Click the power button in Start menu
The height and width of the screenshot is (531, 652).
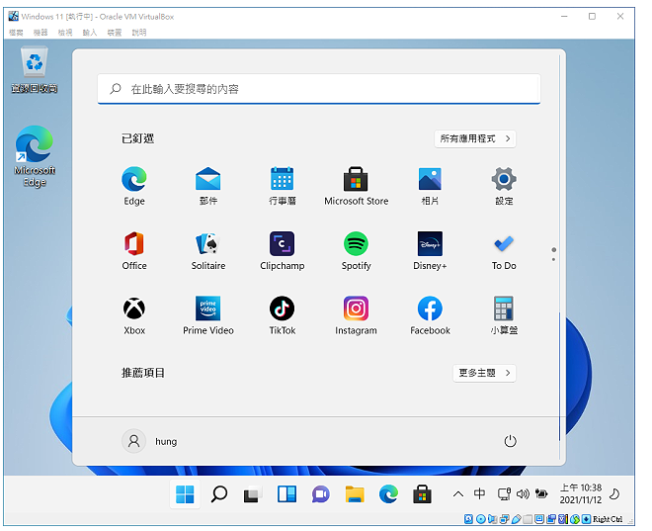(x=510, y=441)
